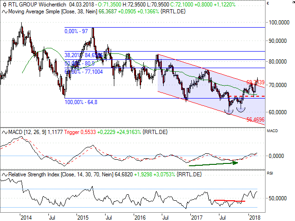This screenshot has height=221, width=295.
Task: Click the 2014 date axis label
Action: click(26, 218)
